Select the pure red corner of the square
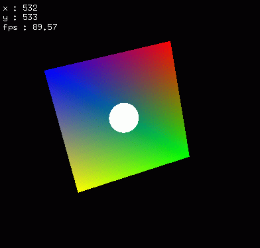The image size is (260, 248). [168, 44]
